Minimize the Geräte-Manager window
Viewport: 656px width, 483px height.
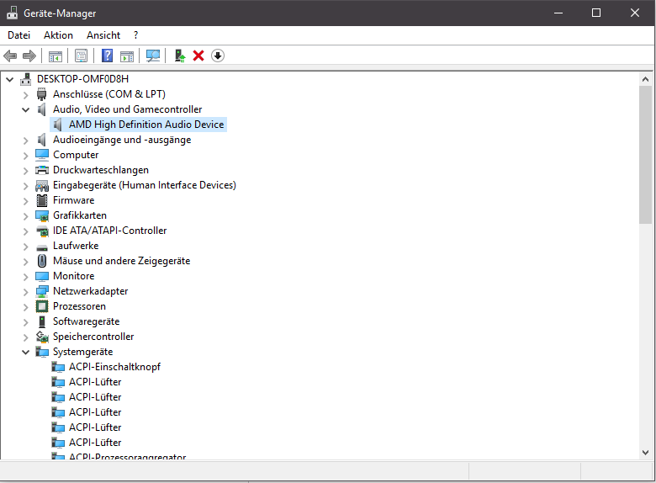(x=558, y=13)
